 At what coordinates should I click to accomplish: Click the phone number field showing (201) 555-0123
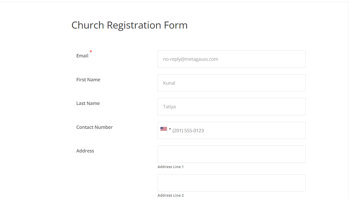tap(231, 130)
